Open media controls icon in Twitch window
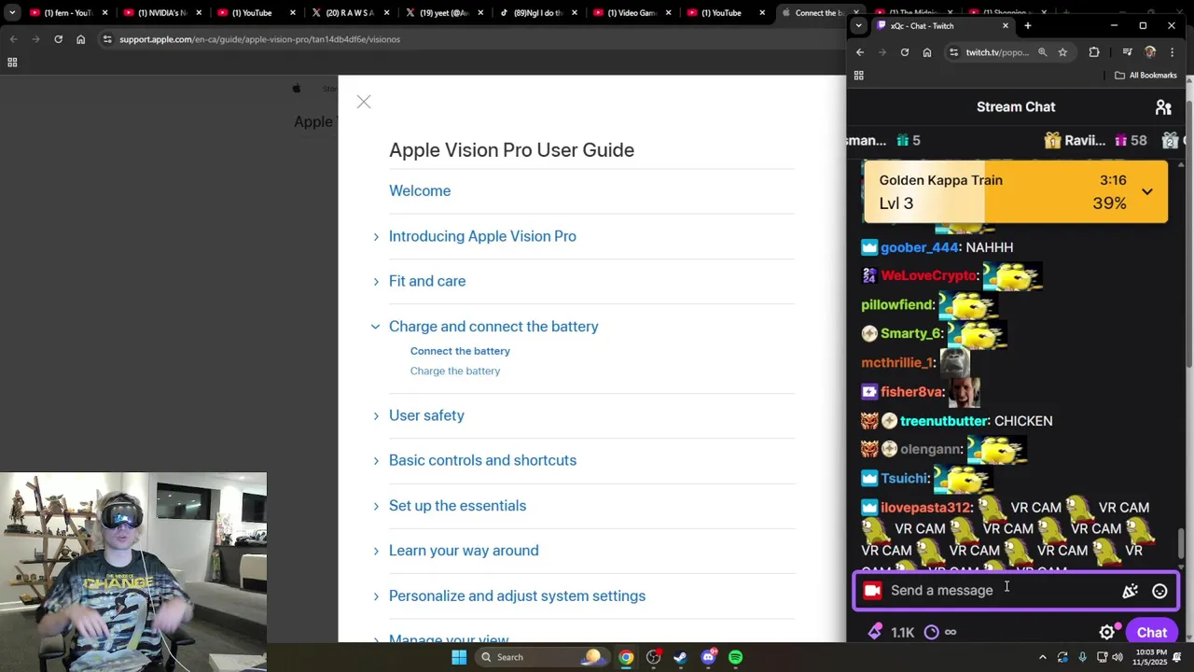Viewport: 1194px width, 672px height. coord(1127,52)
